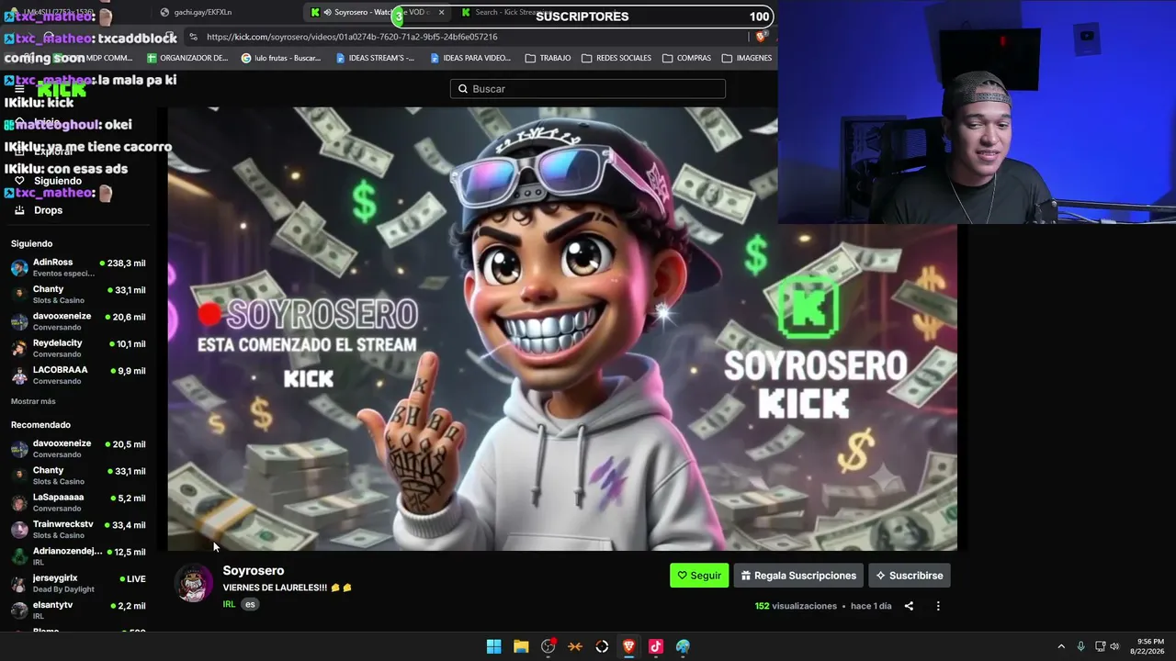Screen dimensions: 1176x661
Task: Click the orange arrows taskbar app
Action: coord(575,646)
